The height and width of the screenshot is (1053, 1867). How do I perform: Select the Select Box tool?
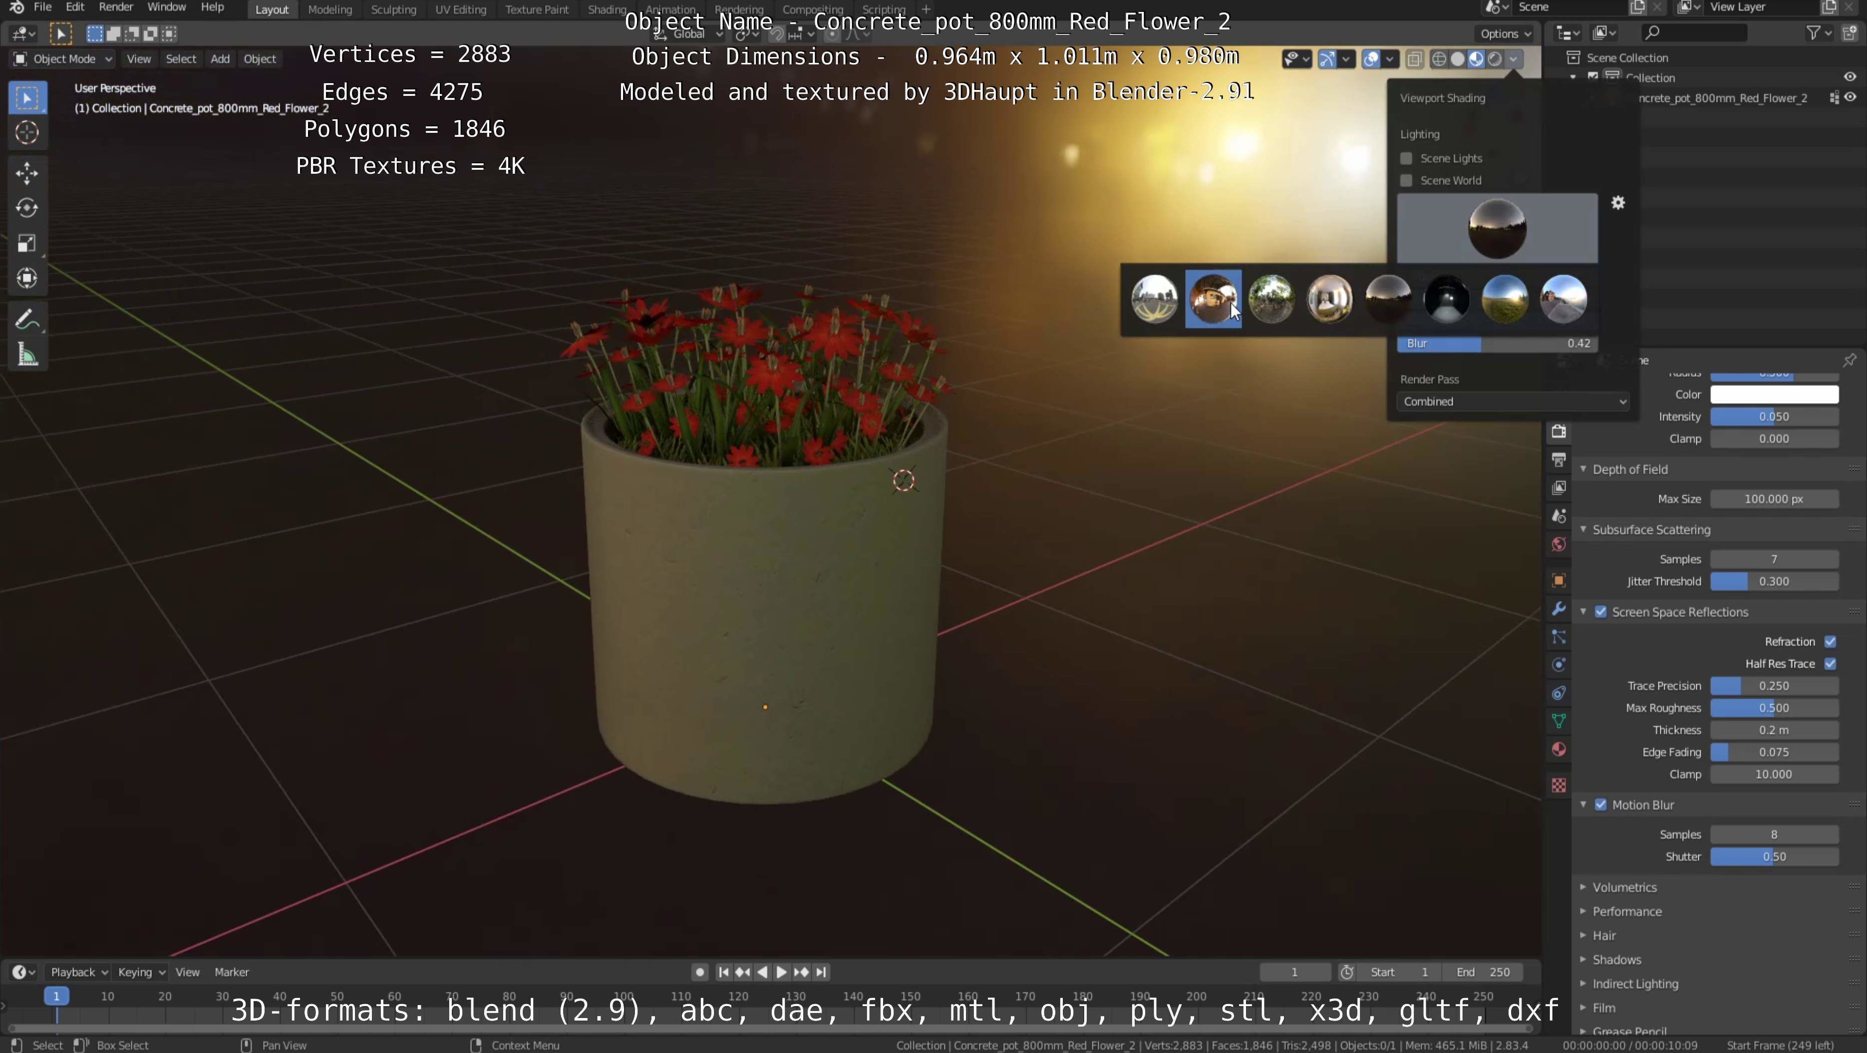coord(27,98)
